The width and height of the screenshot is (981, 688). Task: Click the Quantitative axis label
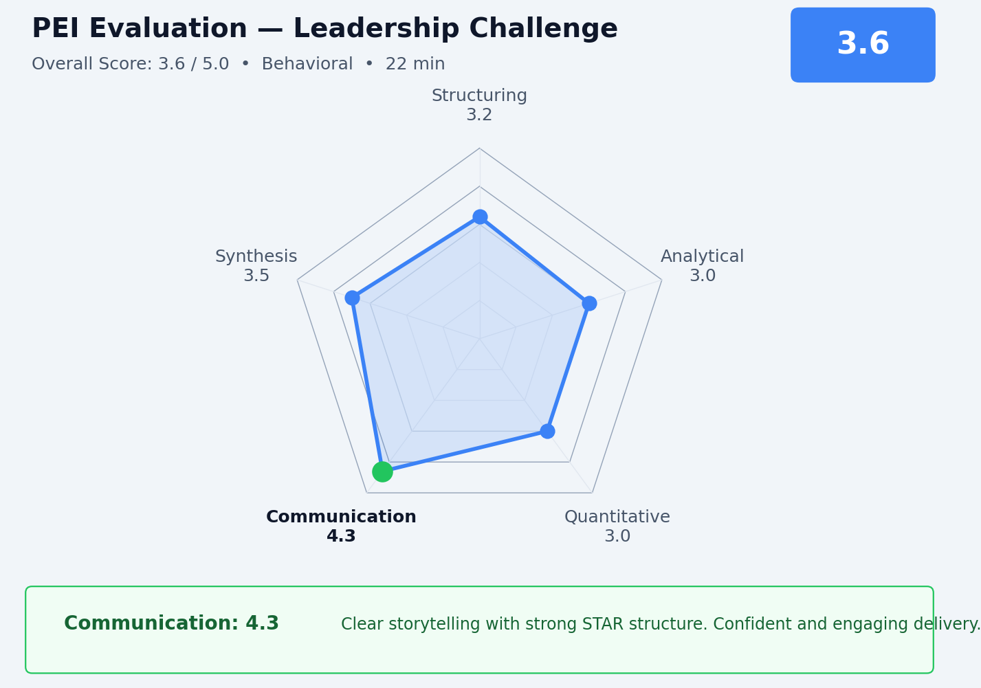click(x=617, y=517)
